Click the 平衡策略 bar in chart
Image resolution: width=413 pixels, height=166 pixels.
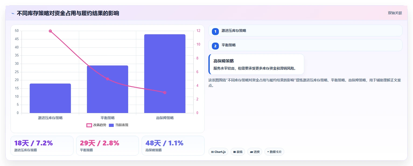107,89
